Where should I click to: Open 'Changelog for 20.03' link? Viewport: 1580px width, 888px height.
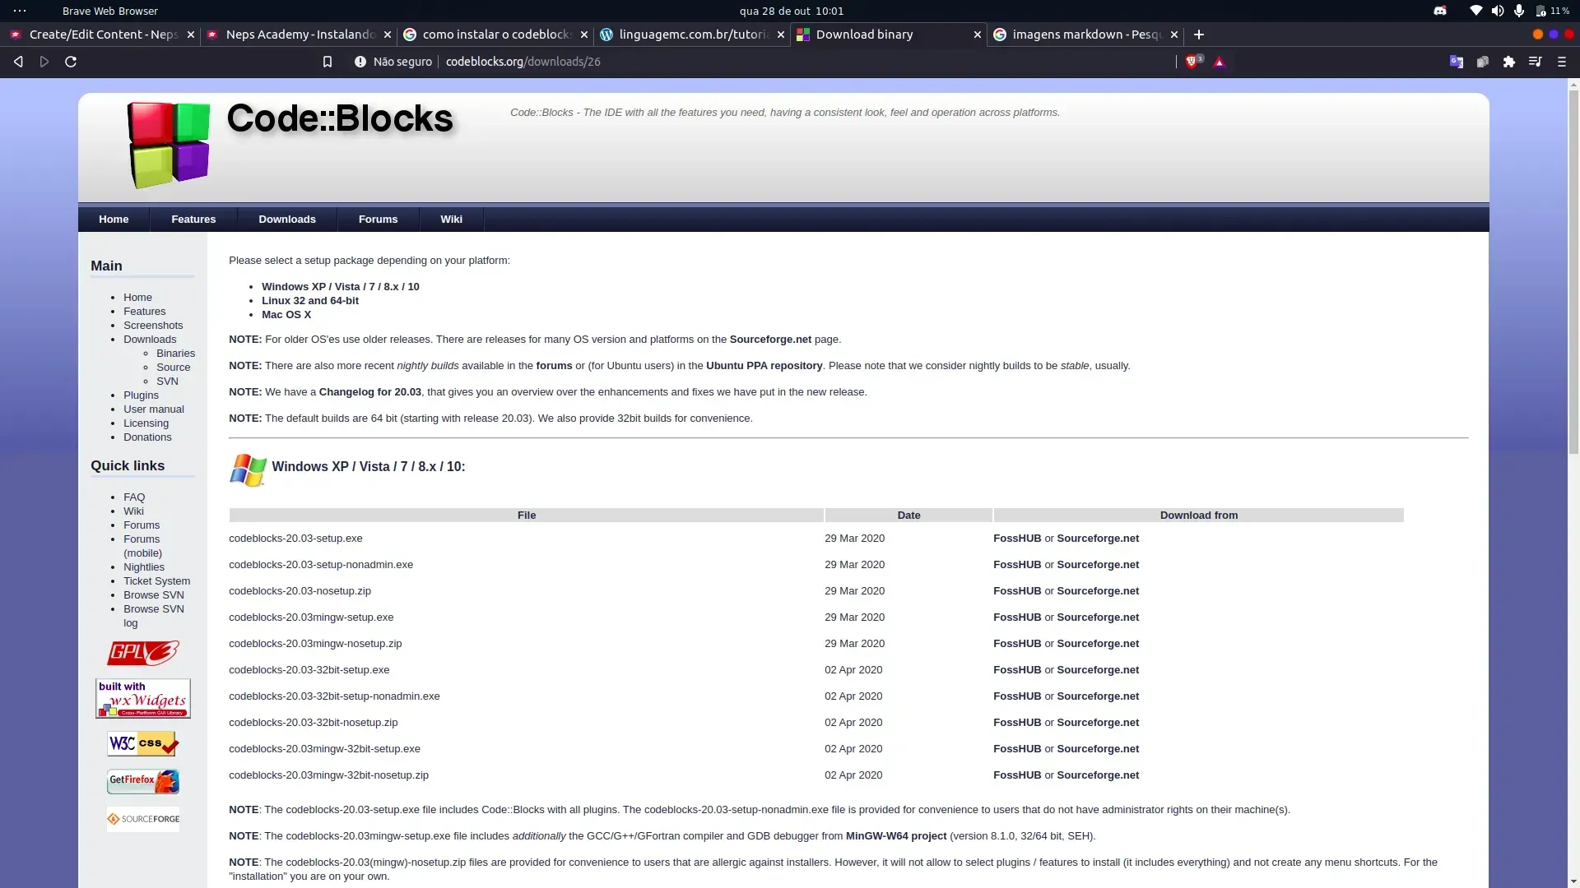tap(370, 392)
